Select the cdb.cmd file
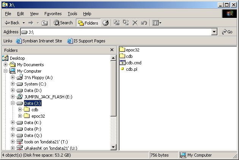Viewport: 239px width, 160px height. point(134,63)
